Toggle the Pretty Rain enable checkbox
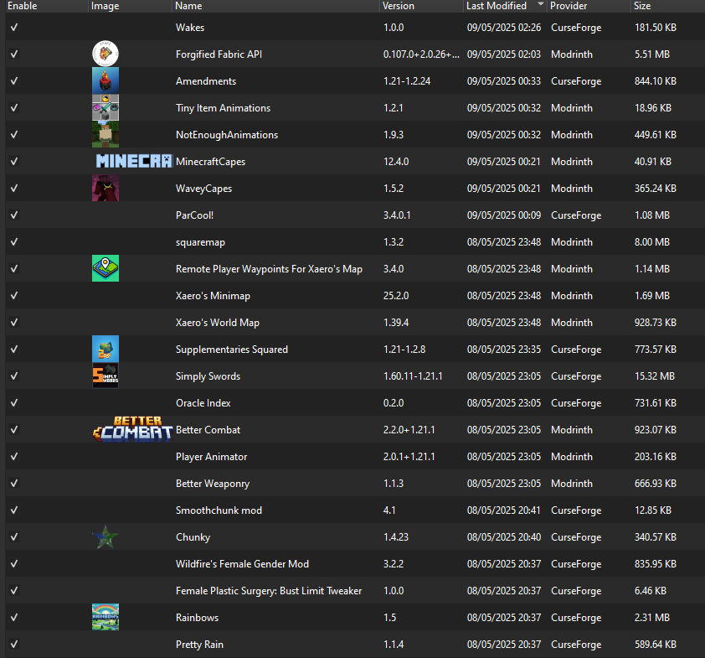The height and width of the screenshot is (658, 705). click(14, 644)
